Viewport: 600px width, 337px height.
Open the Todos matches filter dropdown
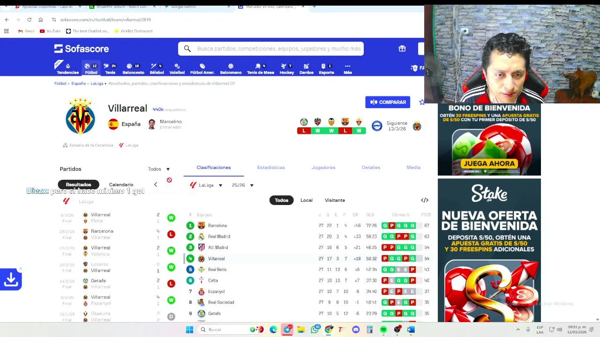click(x=159, y=169)
